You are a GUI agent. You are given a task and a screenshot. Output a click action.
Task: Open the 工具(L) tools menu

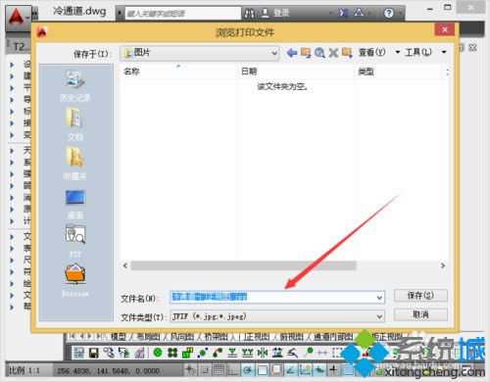(x=418, y=52)
